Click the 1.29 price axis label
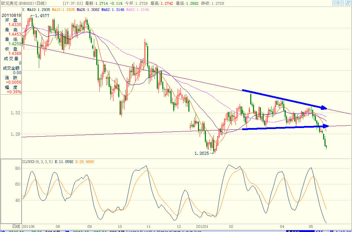 point(15,134)
